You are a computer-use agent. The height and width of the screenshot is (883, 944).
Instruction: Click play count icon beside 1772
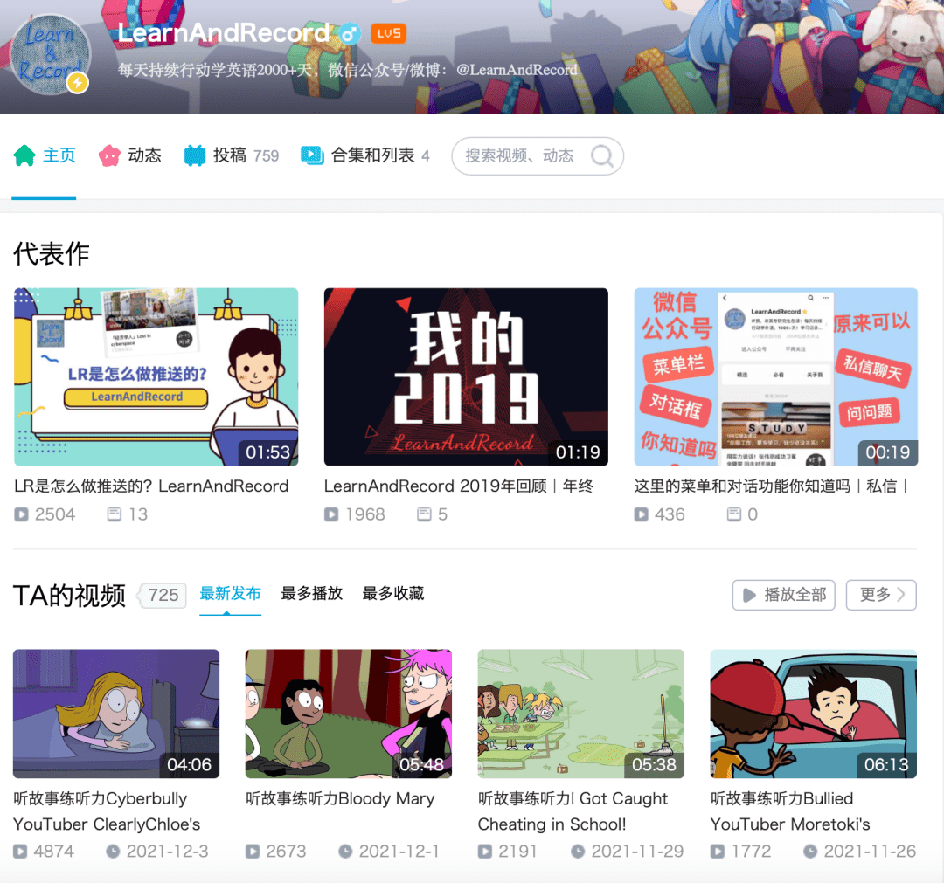717,851
